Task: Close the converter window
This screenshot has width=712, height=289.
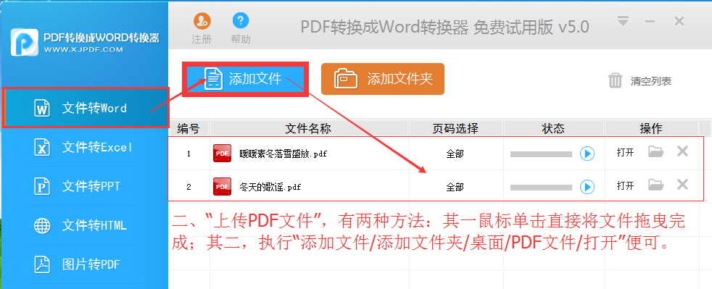Action: coord(679,21)
